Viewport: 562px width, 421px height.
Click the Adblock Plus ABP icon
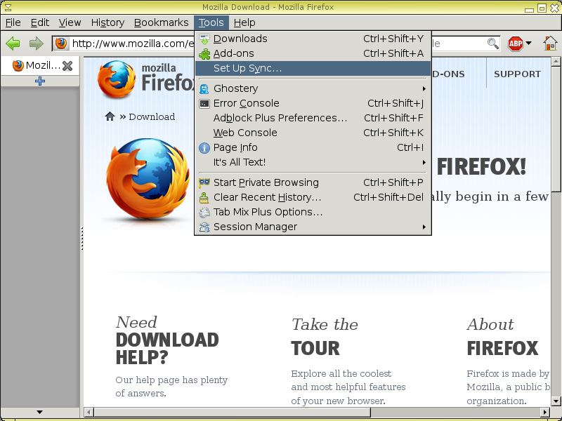coord(516,44)
